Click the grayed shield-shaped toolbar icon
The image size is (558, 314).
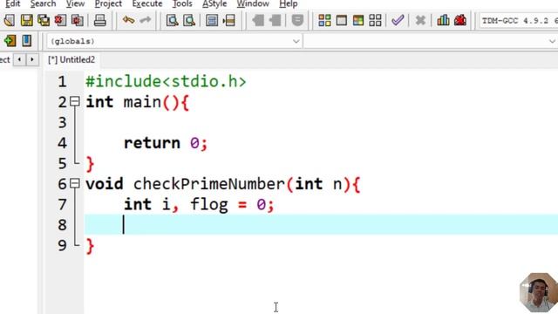pyautogui.click(x=297, y=20)
